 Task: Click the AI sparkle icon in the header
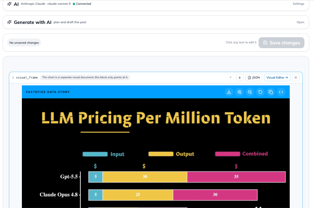[9, 4]
